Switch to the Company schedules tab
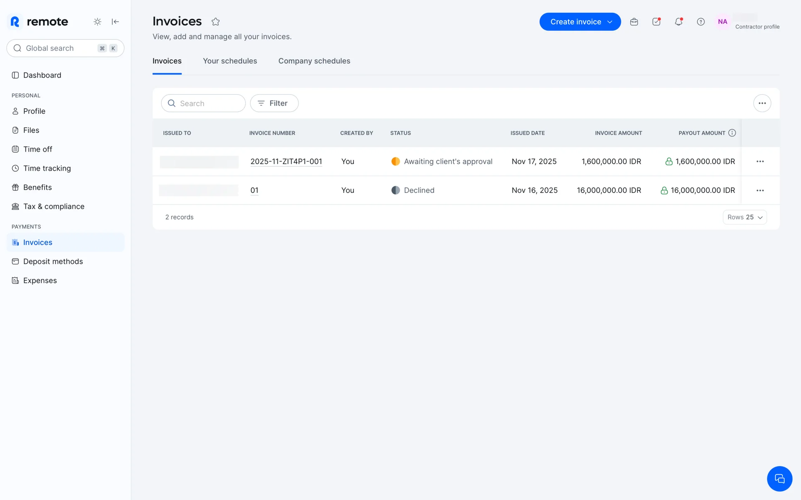This screenshot has width=801, height=500. [314, 61]
